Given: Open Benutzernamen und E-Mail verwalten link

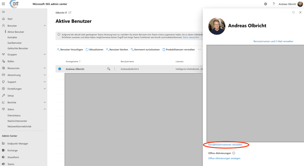Looking at the screenshot, I should [x=273, y=41].
